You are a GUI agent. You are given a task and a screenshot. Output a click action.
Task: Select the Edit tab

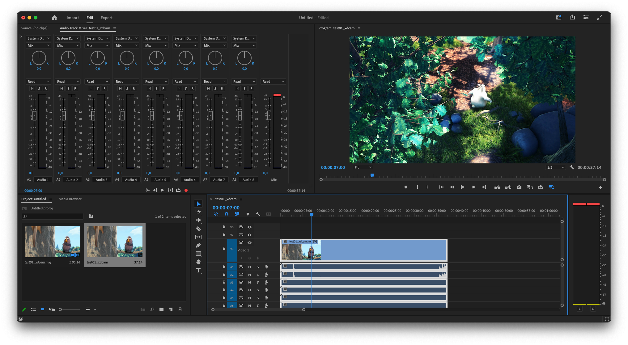click(x=90, y=18)
